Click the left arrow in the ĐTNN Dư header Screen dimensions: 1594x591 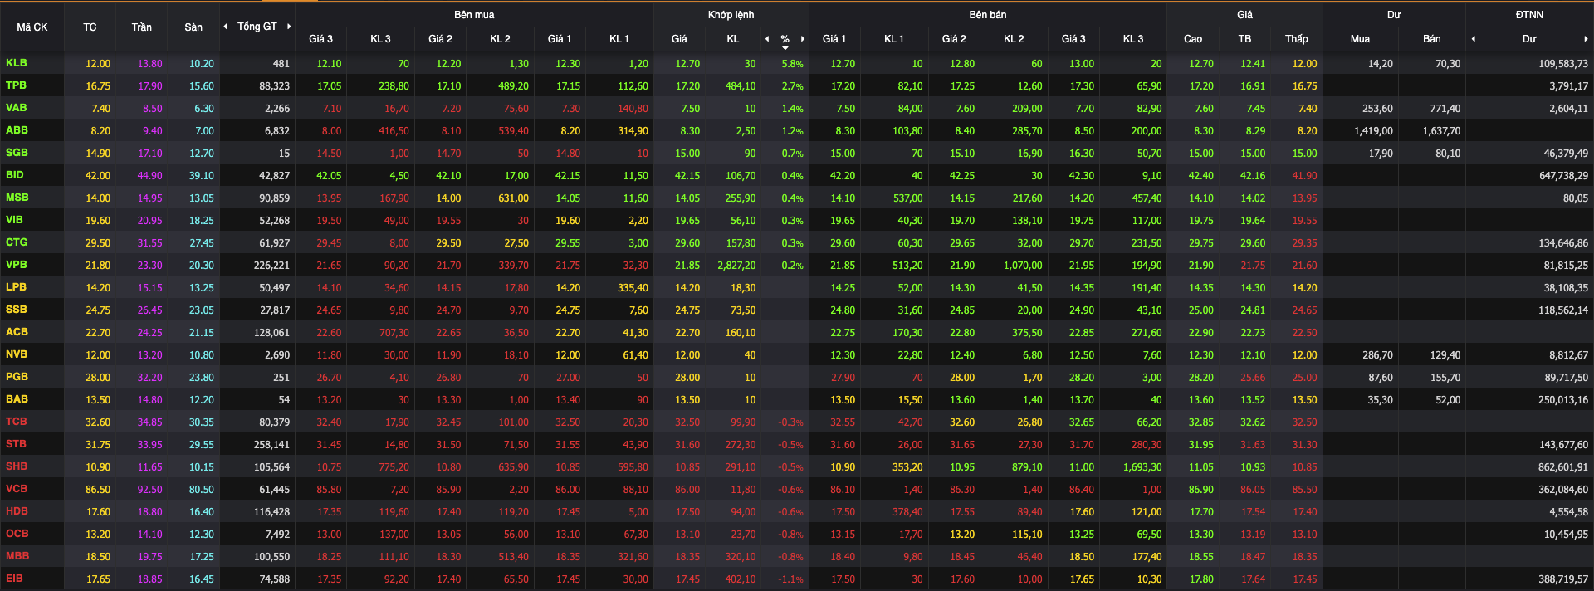pos(1474,39)
